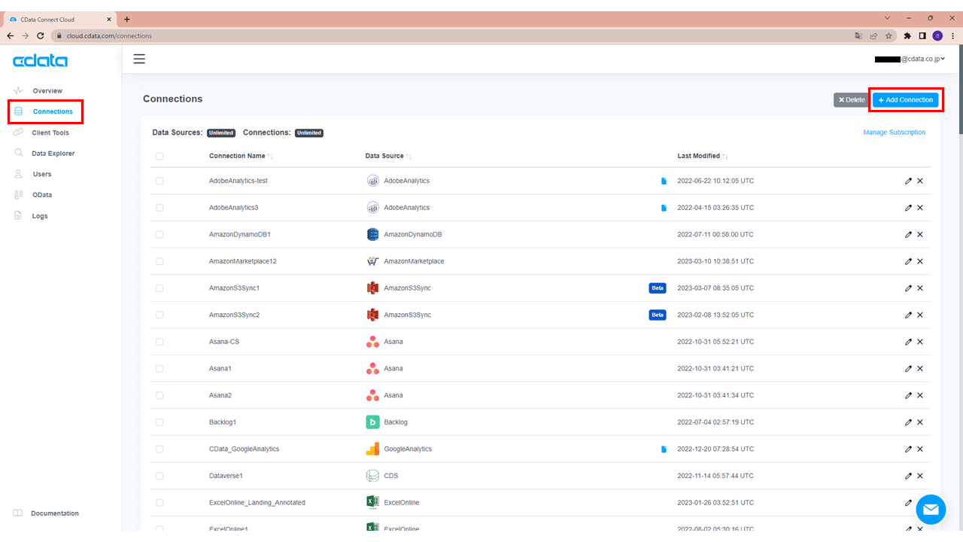Select the AmazonS3Sync1 checkbox
Image resolution: width=963 pixels, height=542 pixels.
pos(159,288)
